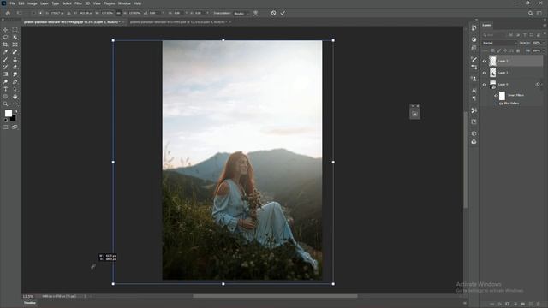Expand the collapsed panel dock double arrow
Image resolution: width=548 pixels, height=308 pixels.
point(476,20)
